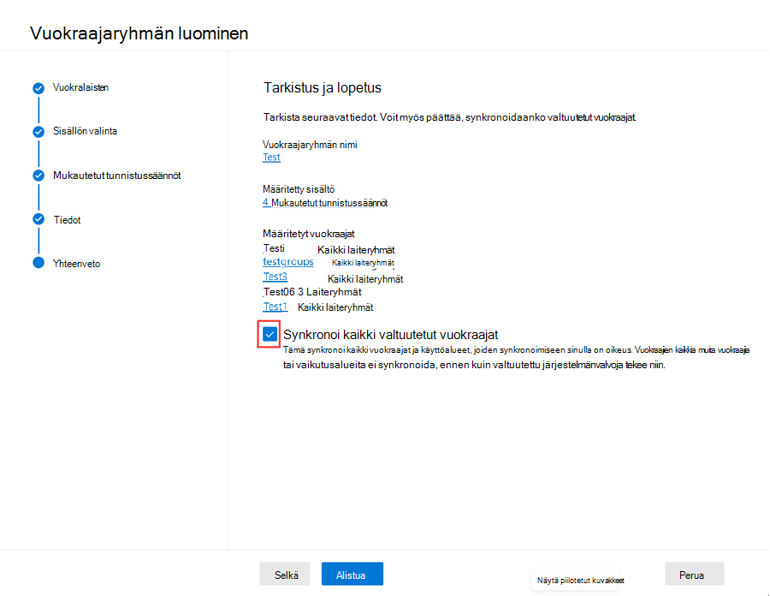Open the 4 Mukautetut tunnistussäännöt link

(325, 203)
